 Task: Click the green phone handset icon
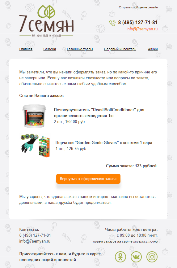[112, 23]
